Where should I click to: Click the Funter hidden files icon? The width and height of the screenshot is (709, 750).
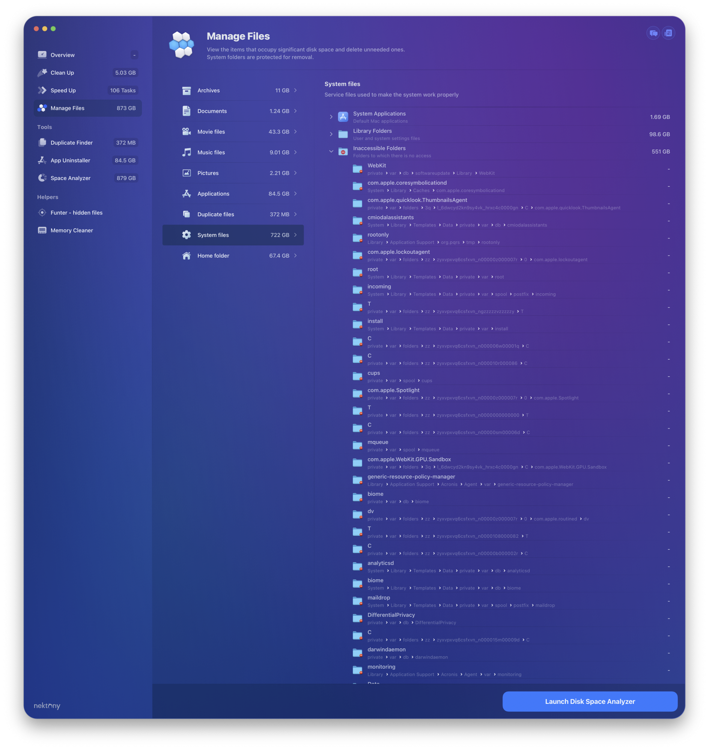pyautogui.click(x=42, y=213)
